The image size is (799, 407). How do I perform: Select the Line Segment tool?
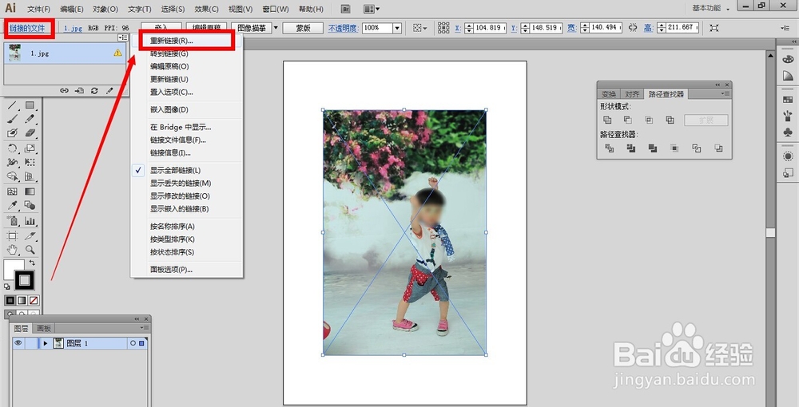click(x=13, y=105)
